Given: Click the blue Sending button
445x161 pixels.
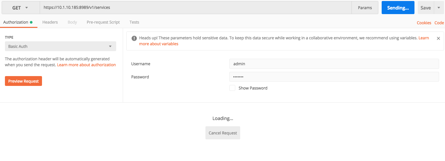Looking at the screenshot, I should point(398,8).
